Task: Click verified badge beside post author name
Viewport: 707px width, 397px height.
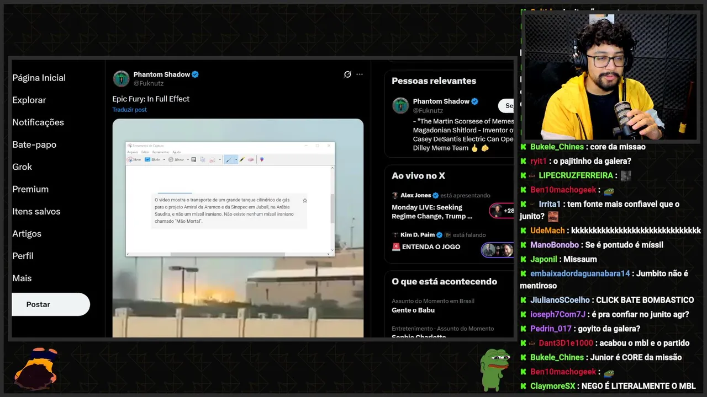Action: (x=195, y=74)
